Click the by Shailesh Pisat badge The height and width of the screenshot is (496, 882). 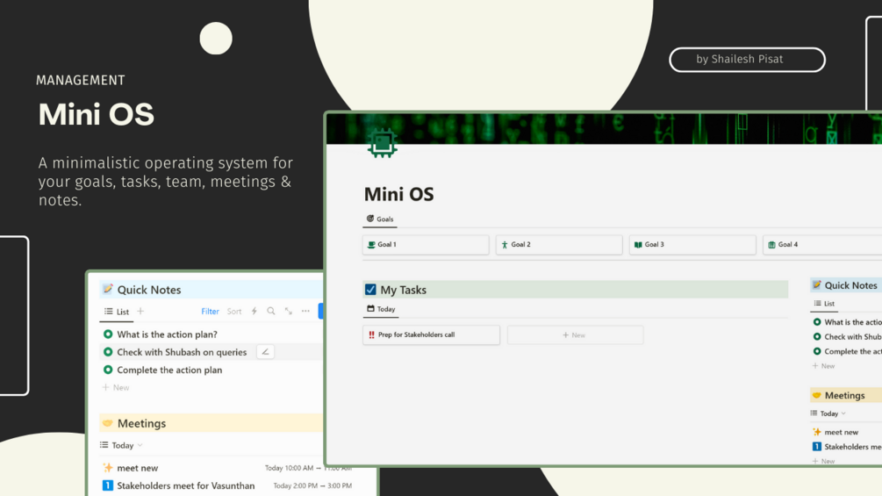click(x=747, y=60)
